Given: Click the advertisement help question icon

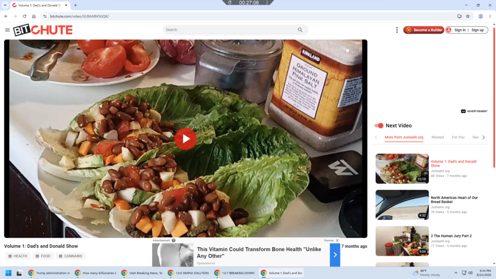Looking at the screenshot, I should (173, 240).
